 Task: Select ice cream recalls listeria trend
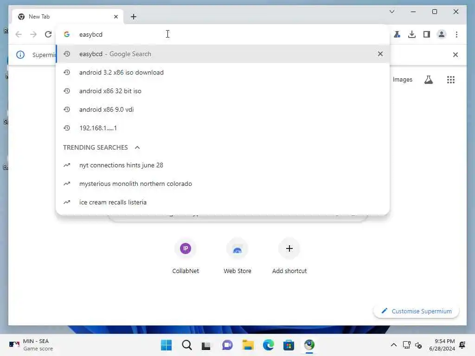tap(223, 202)
